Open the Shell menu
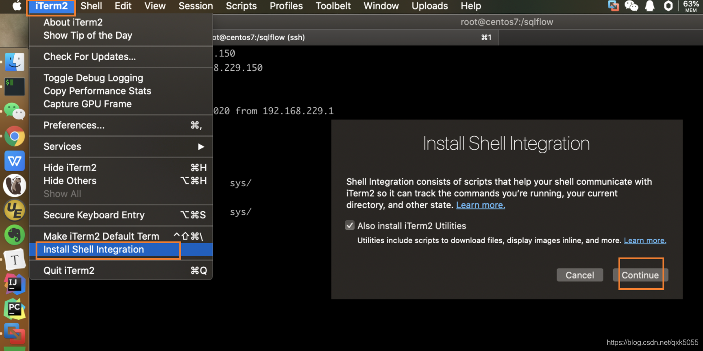This screenshot has height=351, width=703. pyautogui.click(x=91, y=6)
